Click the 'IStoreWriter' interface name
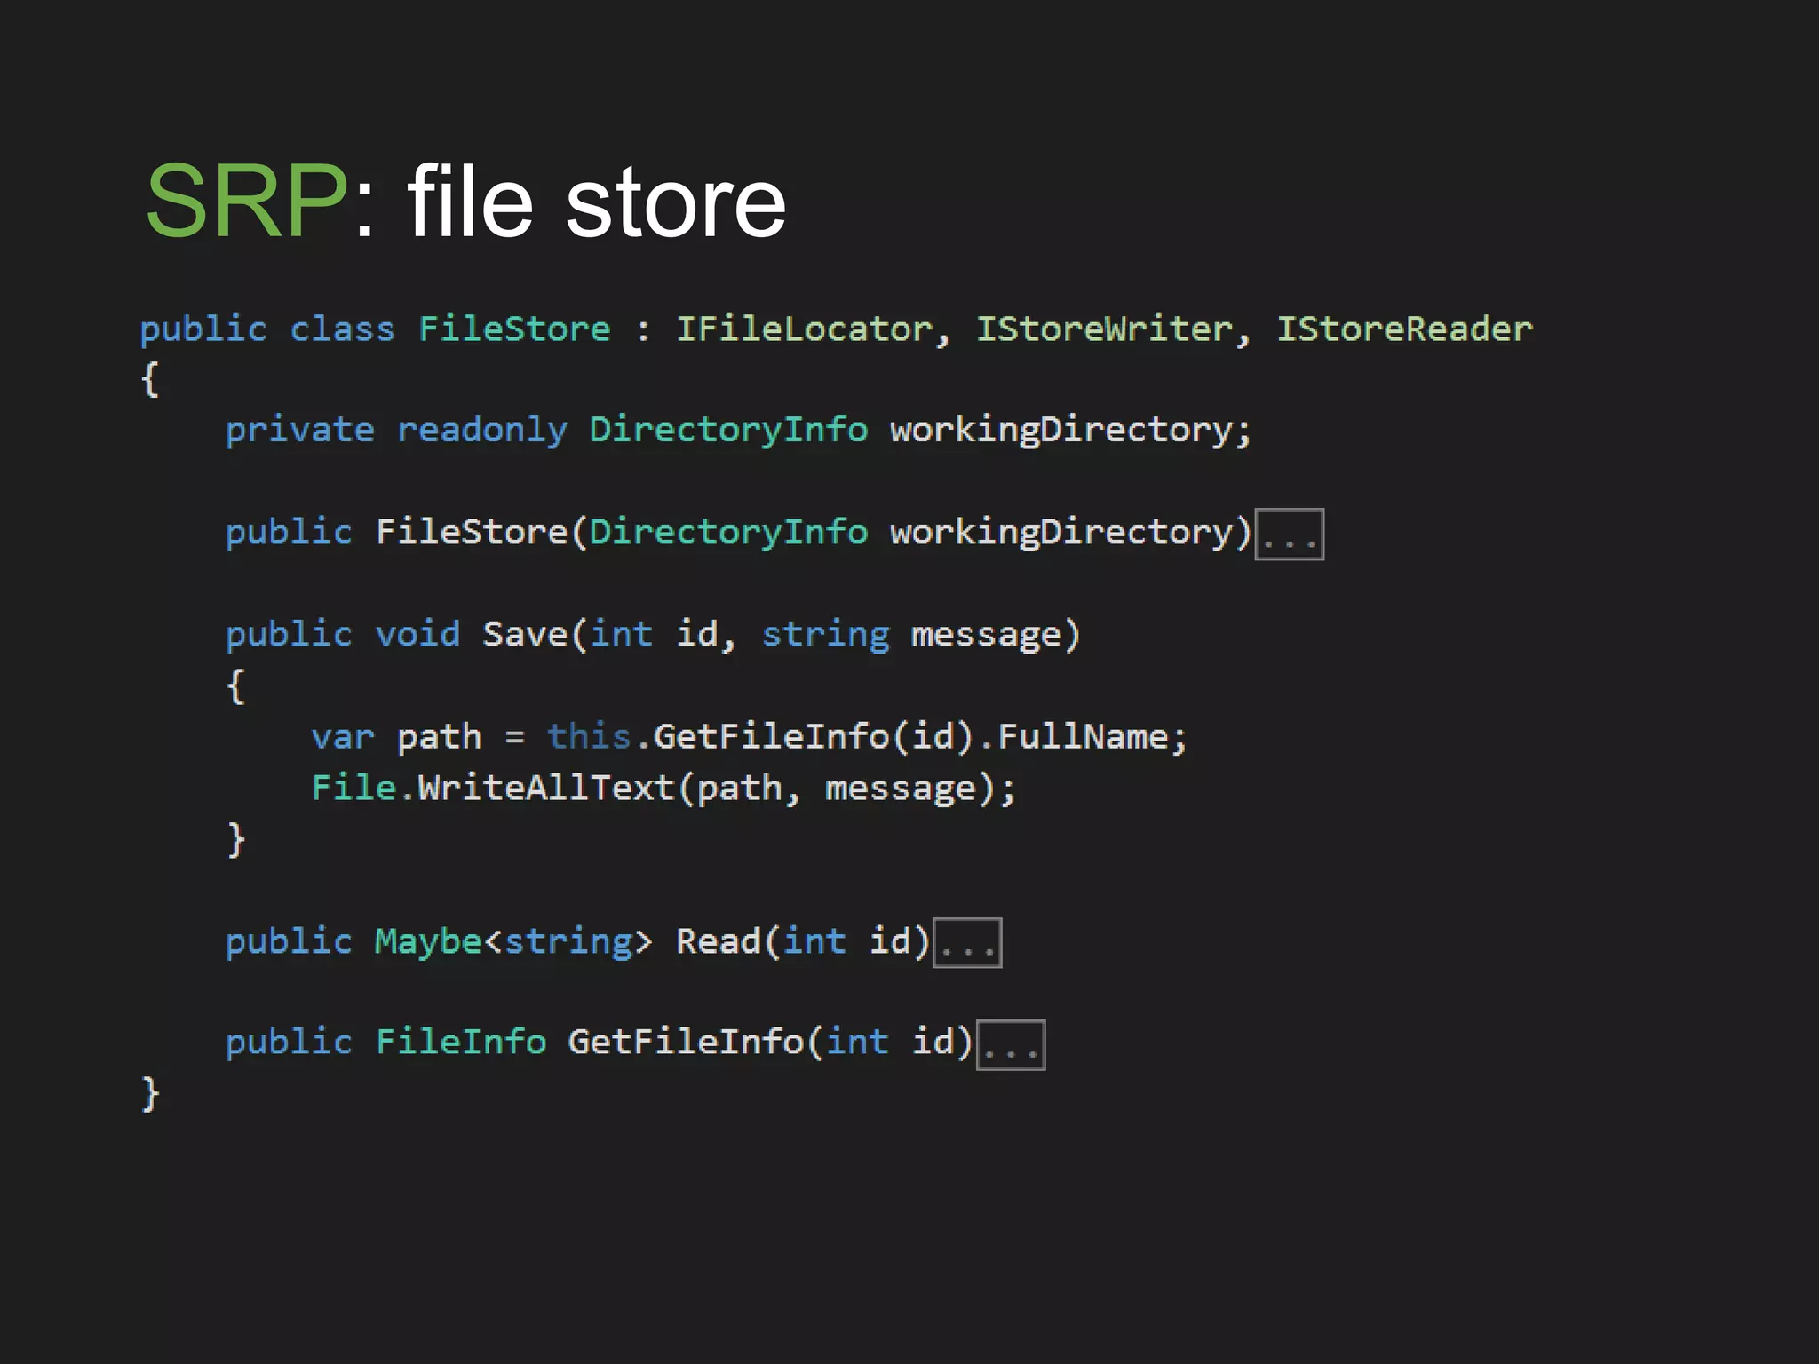Viewport: 1819px width, 1364px height. [x=1105, y=329]
